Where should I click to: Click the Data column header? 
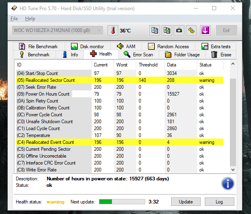(x=180, y=65)
